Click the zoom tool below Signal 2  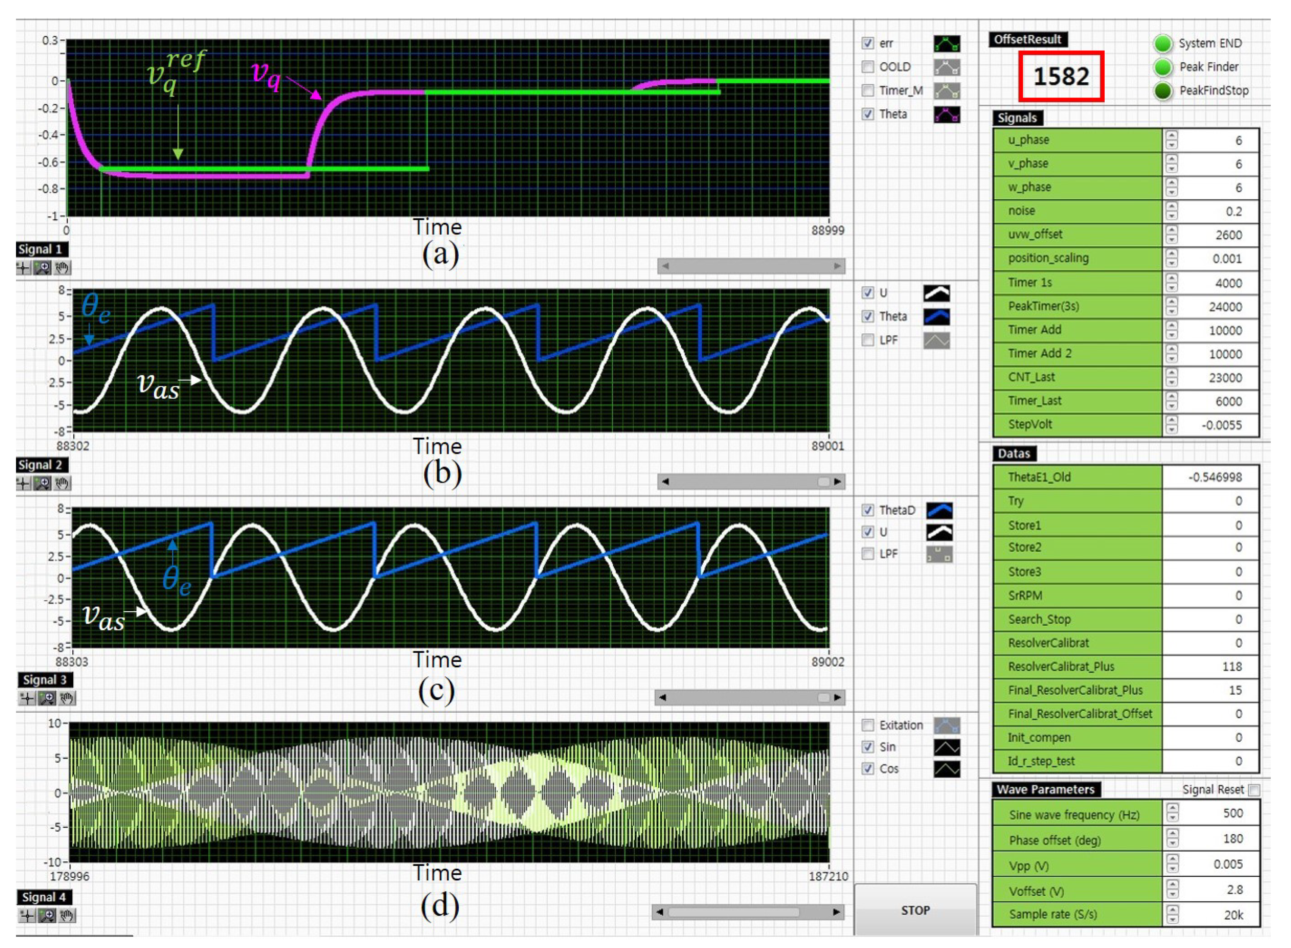(x=43, y=483)
